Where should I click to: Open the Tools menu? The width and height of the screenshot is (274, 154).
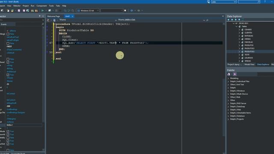coord(51,6)
